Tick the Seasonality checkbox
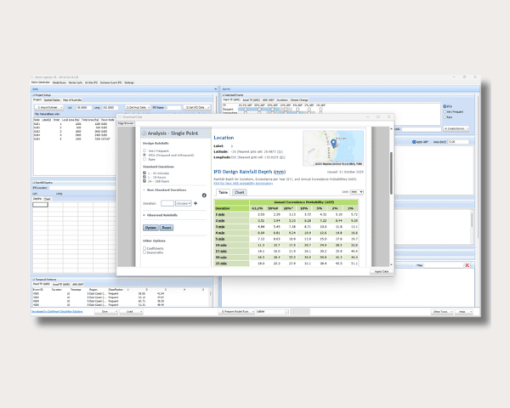Screen dimensions: 510x408 tap(145, 252)
